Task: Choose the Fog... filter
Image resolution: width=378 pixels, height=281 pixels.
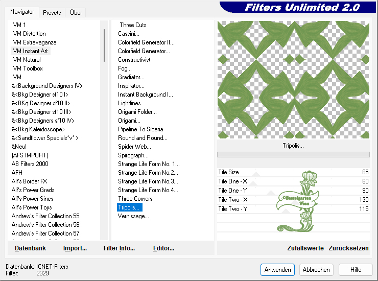Action: tap(125, 68)
